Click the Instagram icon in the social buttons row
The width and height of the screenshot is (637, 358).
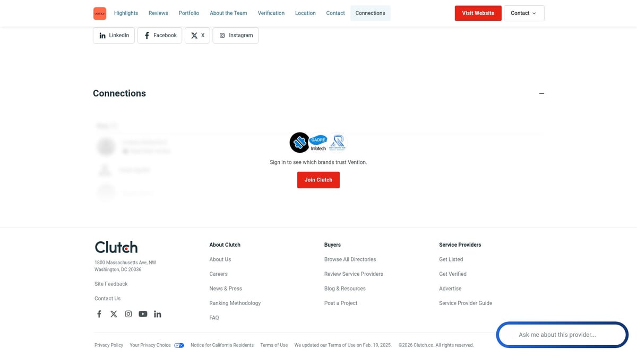[x=222, y=35]
